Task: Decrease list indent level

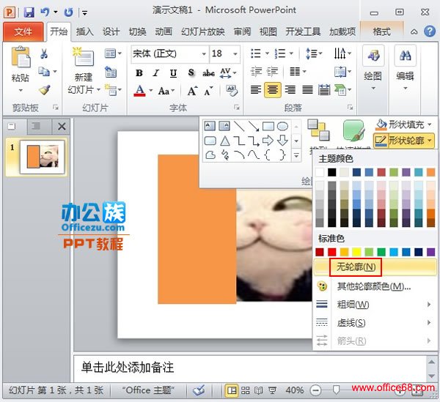Action: (256, 72)
